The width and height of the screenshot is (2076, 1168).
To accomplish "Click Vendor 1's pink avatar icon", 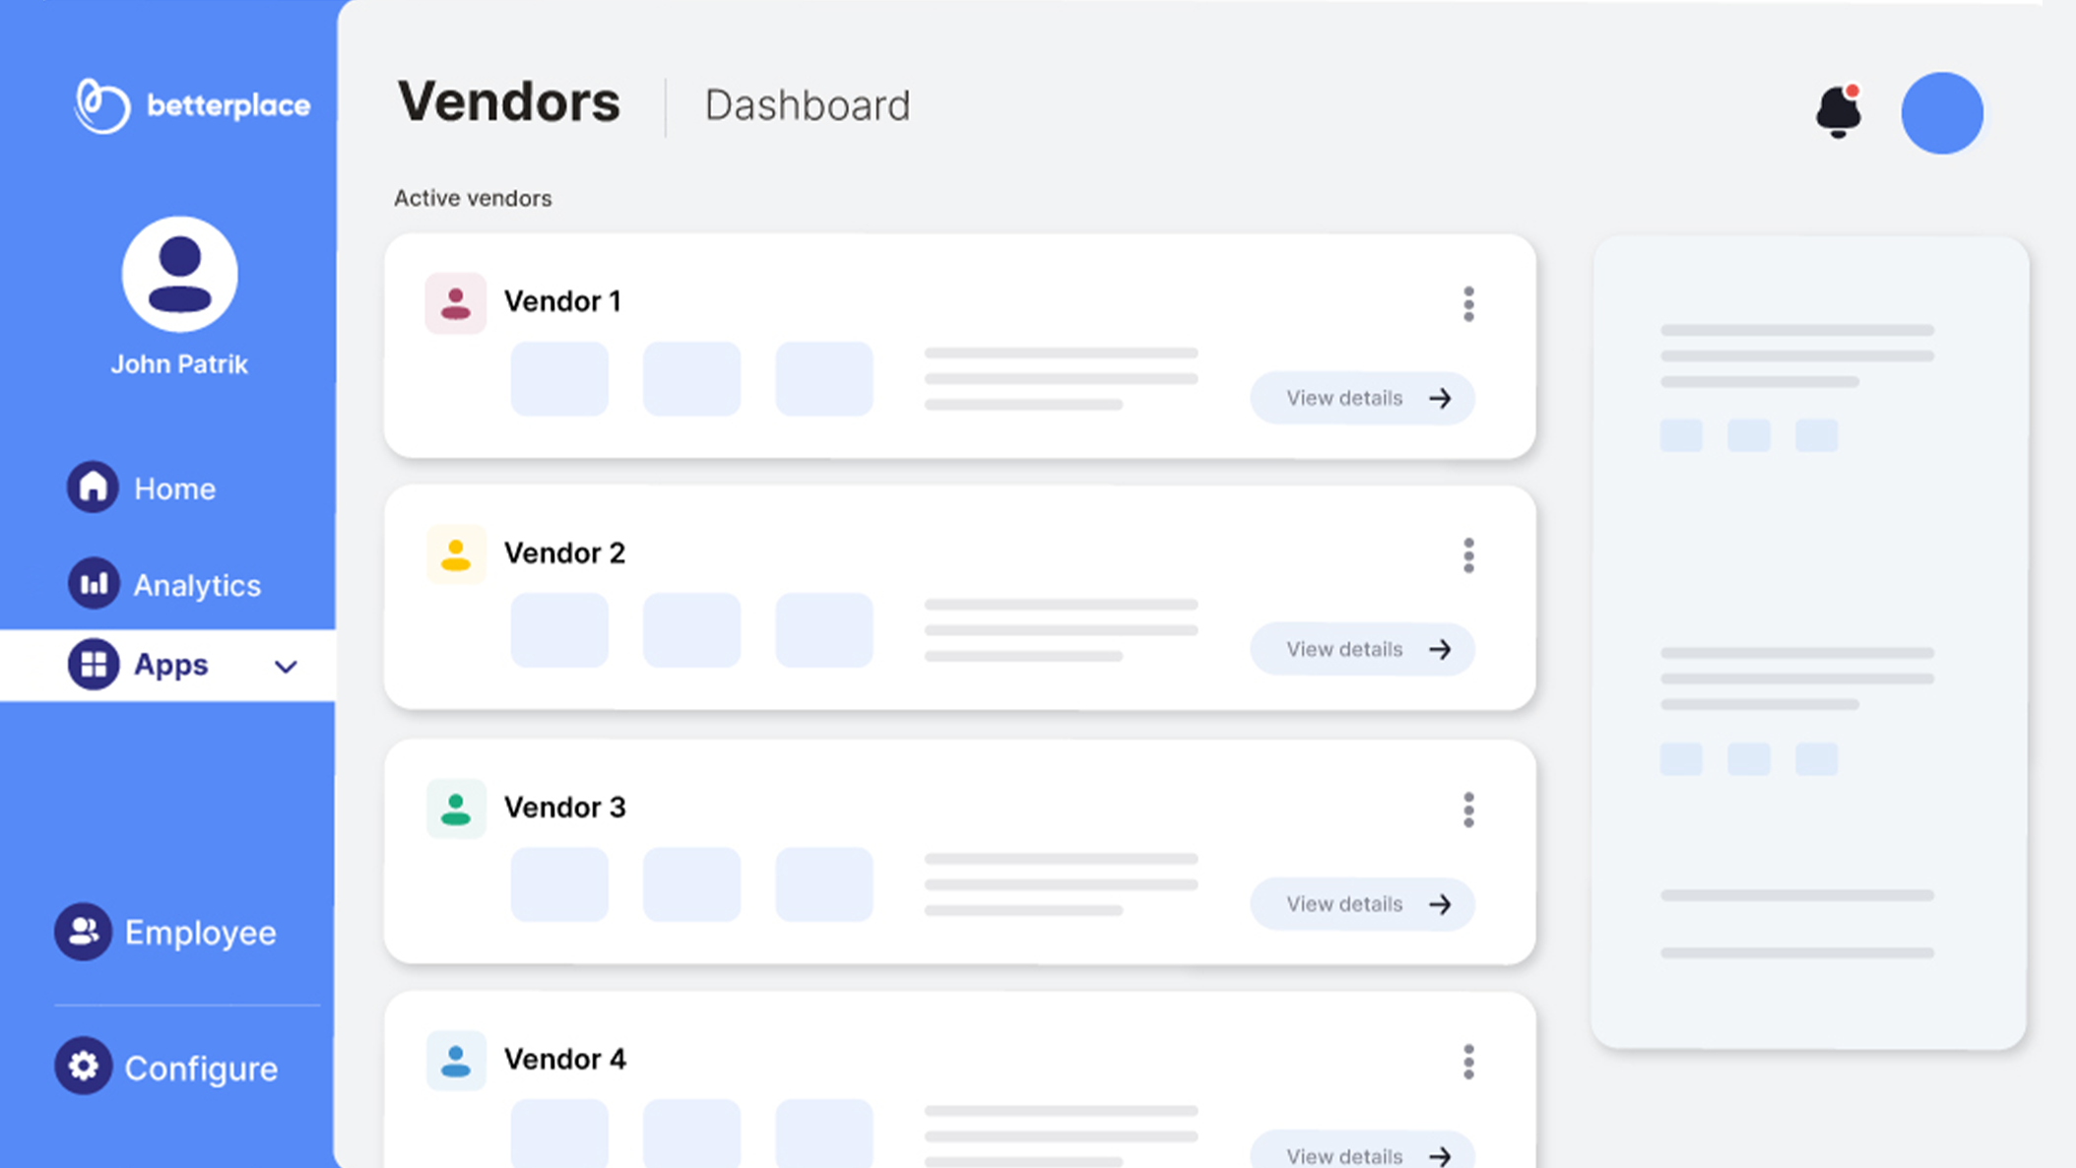I will [x=455, y=302].
